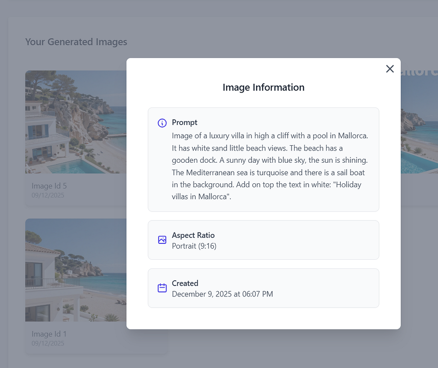Screen dimensions: 438x368
Task: Click the Portrait (9:16) value
Action: pos(194,246)
